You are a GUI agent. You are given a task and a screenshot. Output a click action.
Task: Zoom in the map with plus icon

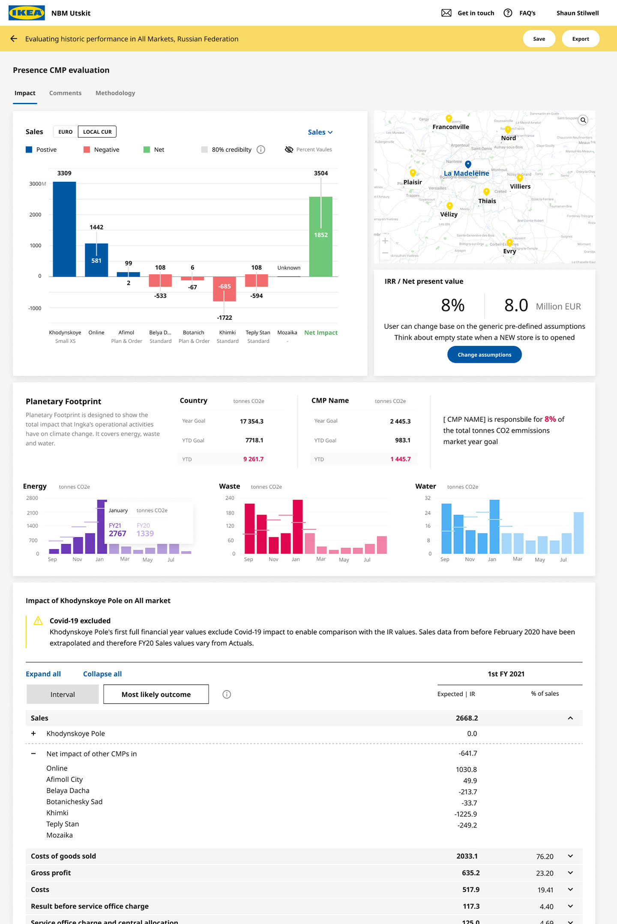click(385, 241)
